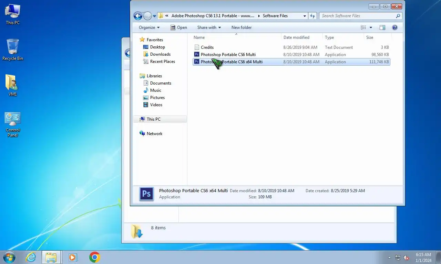Click the network tray icon
Viewport: 441px width, 264px height.
[x=398, y=257]
